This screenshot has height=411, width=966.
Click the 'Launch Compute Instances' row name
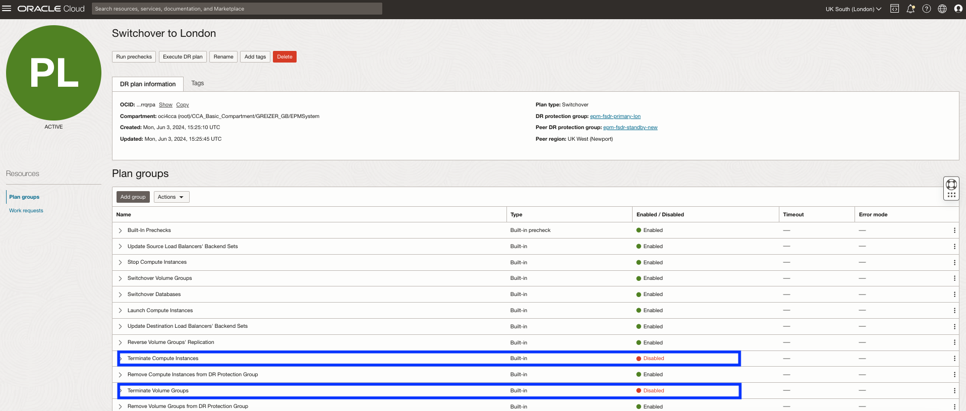pyautogui.click(x=160, y=311)
